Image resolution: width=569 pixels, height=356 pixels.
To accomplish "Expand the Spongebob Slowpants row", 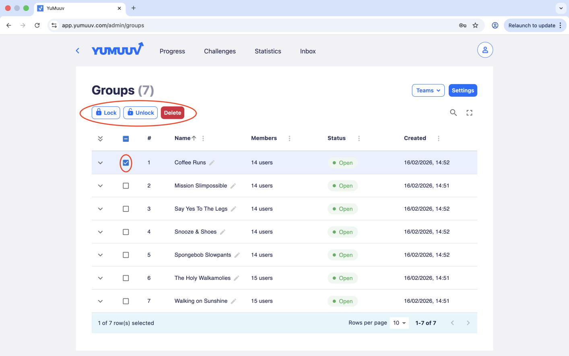I will click(x=100, y=255).
